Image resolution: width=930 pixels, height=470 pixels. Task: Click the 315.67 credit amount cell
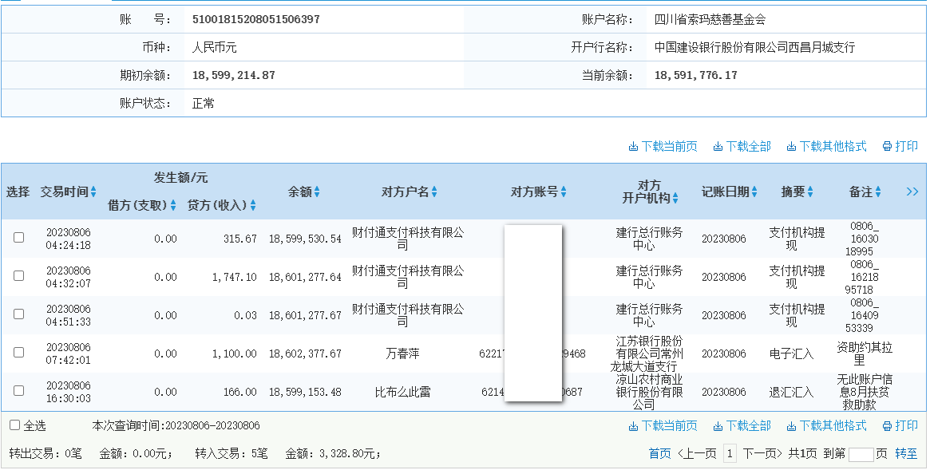pyautogui.click(x=240, y=239)
